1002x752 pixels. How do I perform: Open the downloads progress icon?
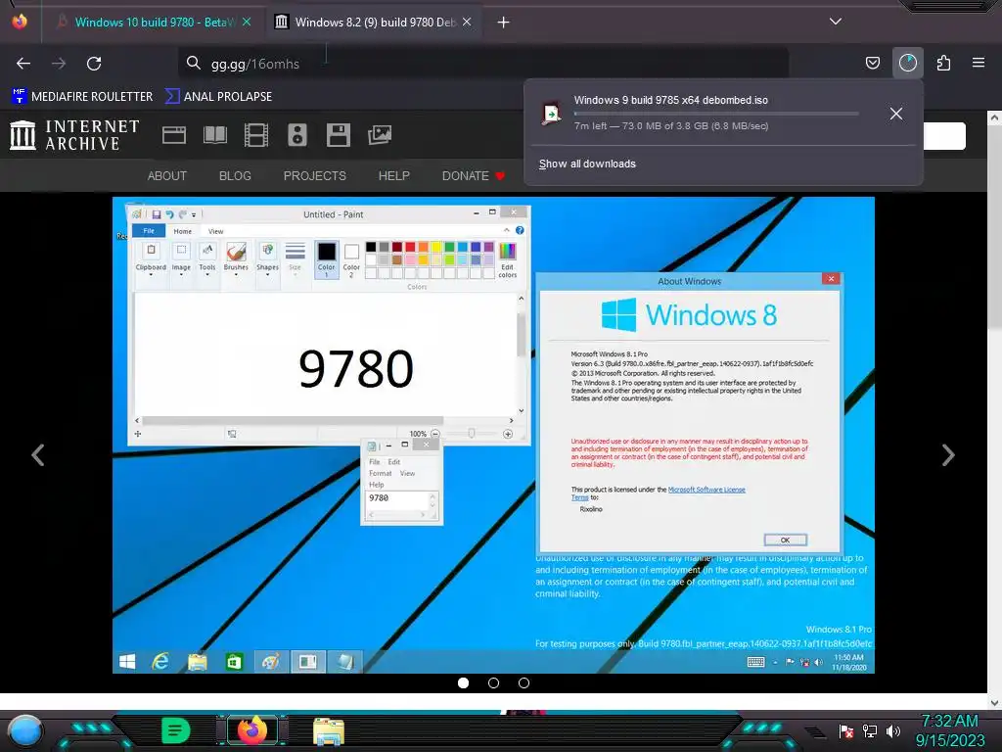[x=907, y=63]
